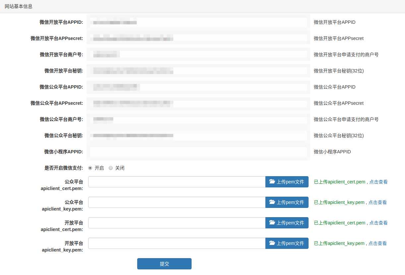Click 上传pem文件 for 公众平台 apiclient_key.pem
The height and width of the screenshot is (275, 405).
click(x=287, y=202)
